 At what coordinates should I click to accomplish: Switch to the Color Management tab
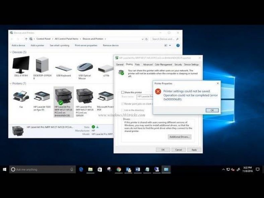[163, 65]
